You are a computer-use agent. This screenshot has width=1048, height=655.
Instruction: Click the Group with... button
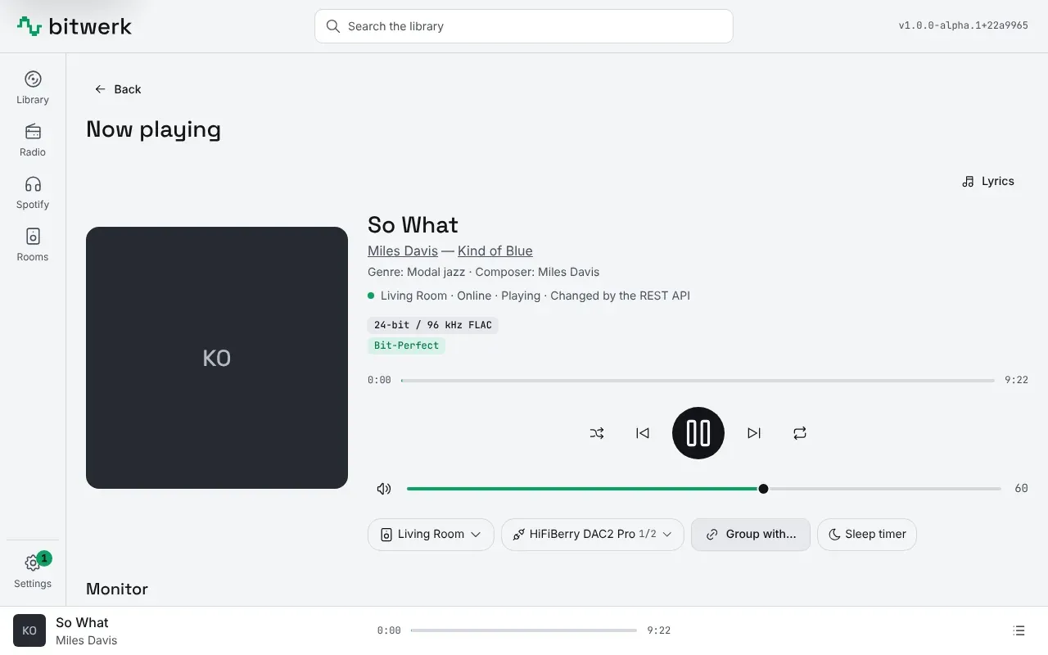click(751, 535)
